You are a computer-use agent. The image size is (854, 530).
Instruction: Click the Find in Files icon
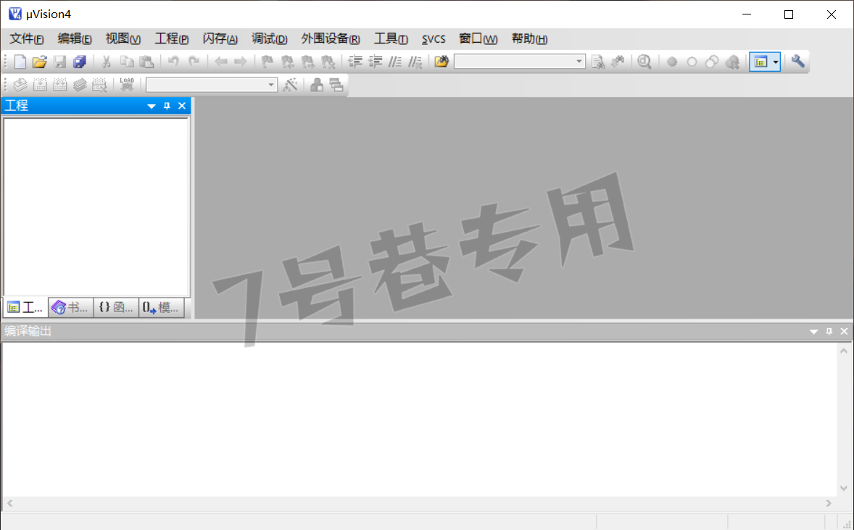(441, 62)
